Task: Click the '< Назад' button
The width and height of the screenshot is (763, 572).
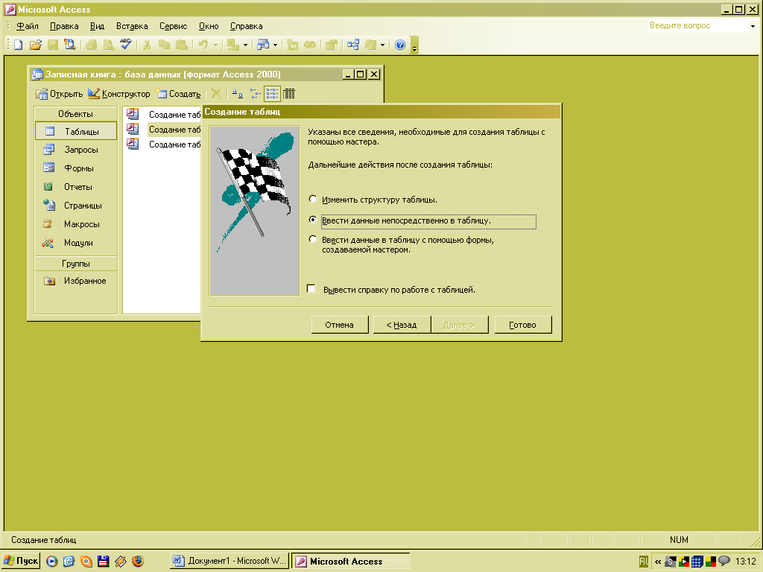Action: coord(402,325)
